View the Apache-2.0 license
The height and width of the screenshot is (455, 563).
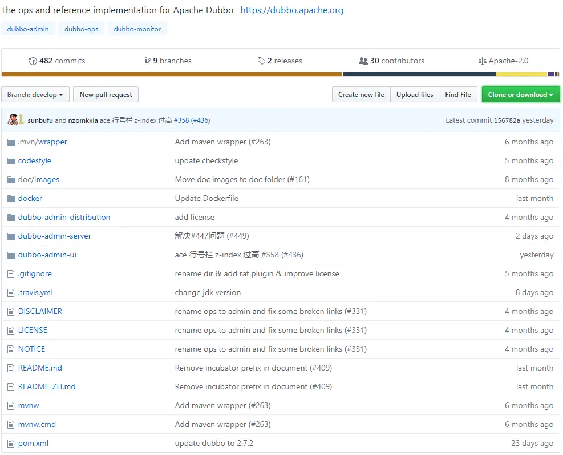[x=504, y=61]
